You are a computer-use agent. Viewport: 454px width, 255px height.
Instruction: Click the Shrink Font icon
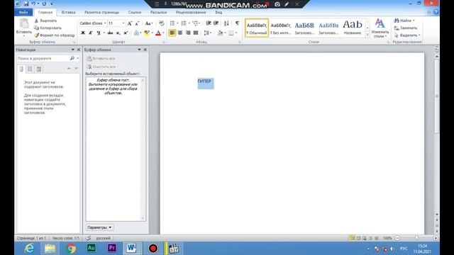click(137, 23)
